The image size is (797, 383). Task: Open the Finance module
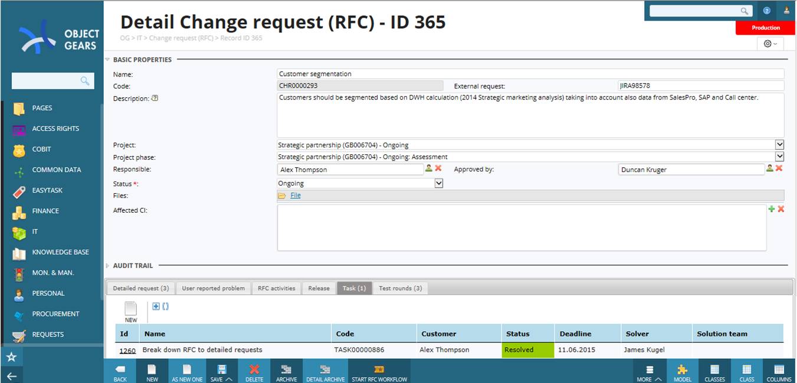click(x=45, y=211)
